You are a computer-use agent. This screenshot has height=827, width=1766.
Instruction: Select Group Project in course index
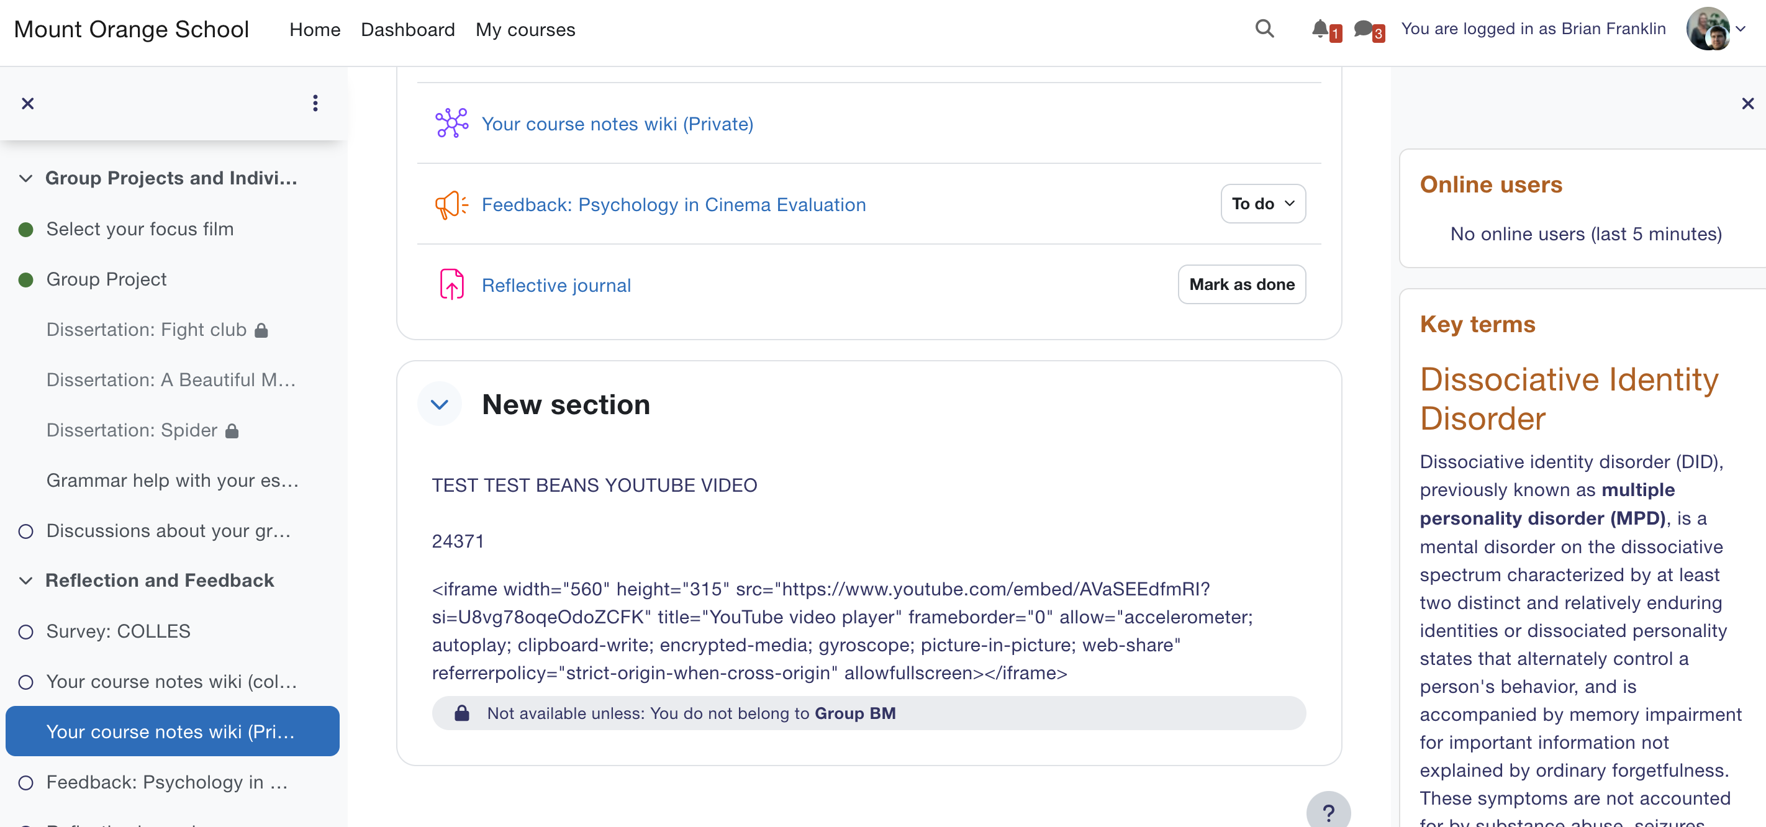click(x=106, y=279)
